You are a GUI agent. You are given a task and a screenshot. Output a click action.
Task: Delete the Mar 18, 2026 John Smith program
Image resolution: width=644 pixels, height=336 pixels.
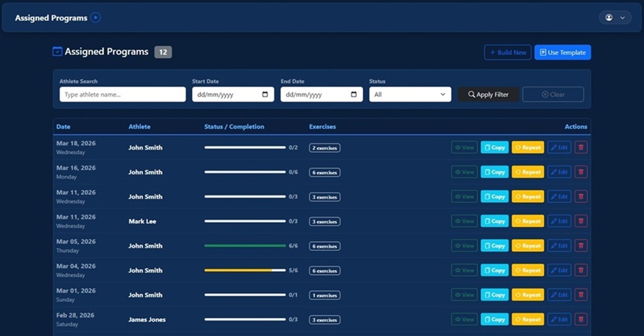pyautogui.click(x=581, y=147)
